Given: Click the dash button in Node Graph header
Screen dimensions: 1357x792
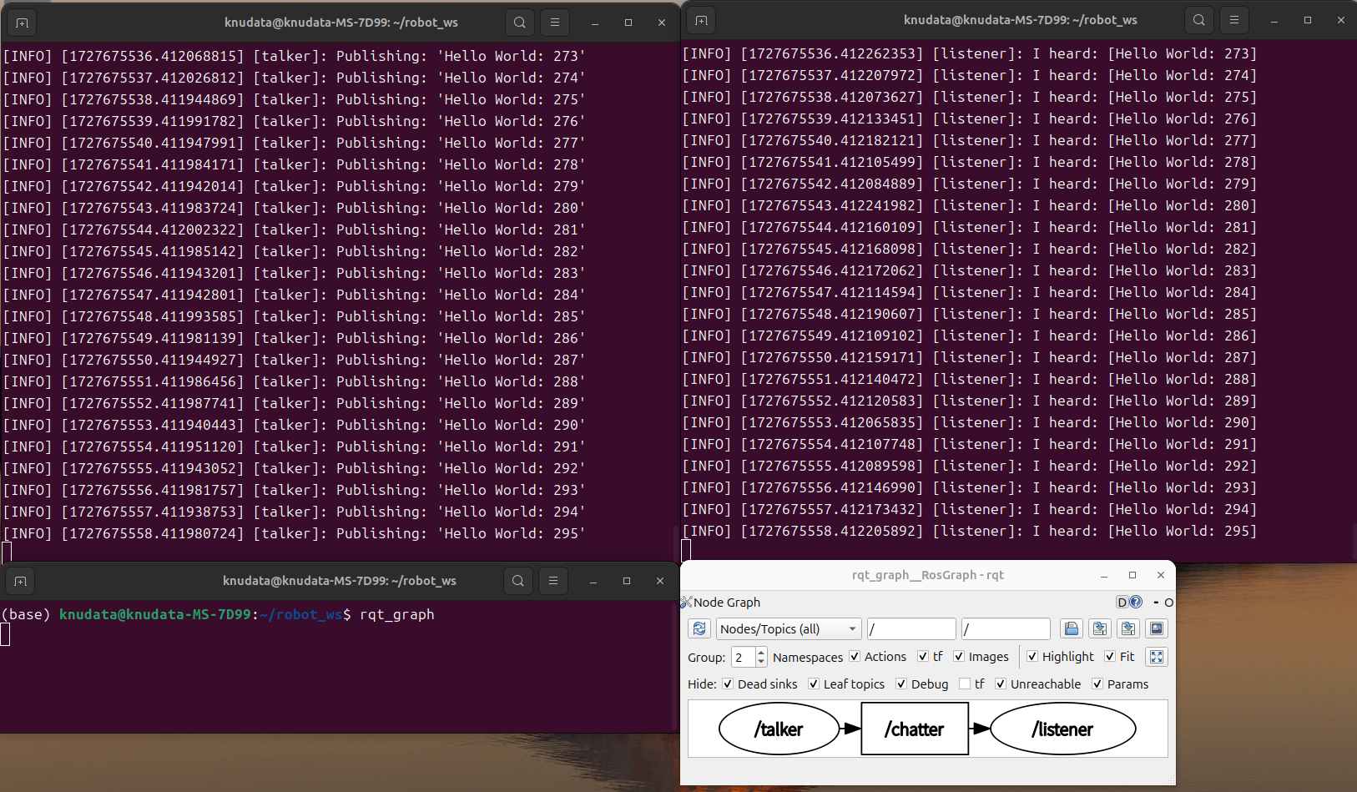Looking at the screenshot, I should (x=1156, y=602).
